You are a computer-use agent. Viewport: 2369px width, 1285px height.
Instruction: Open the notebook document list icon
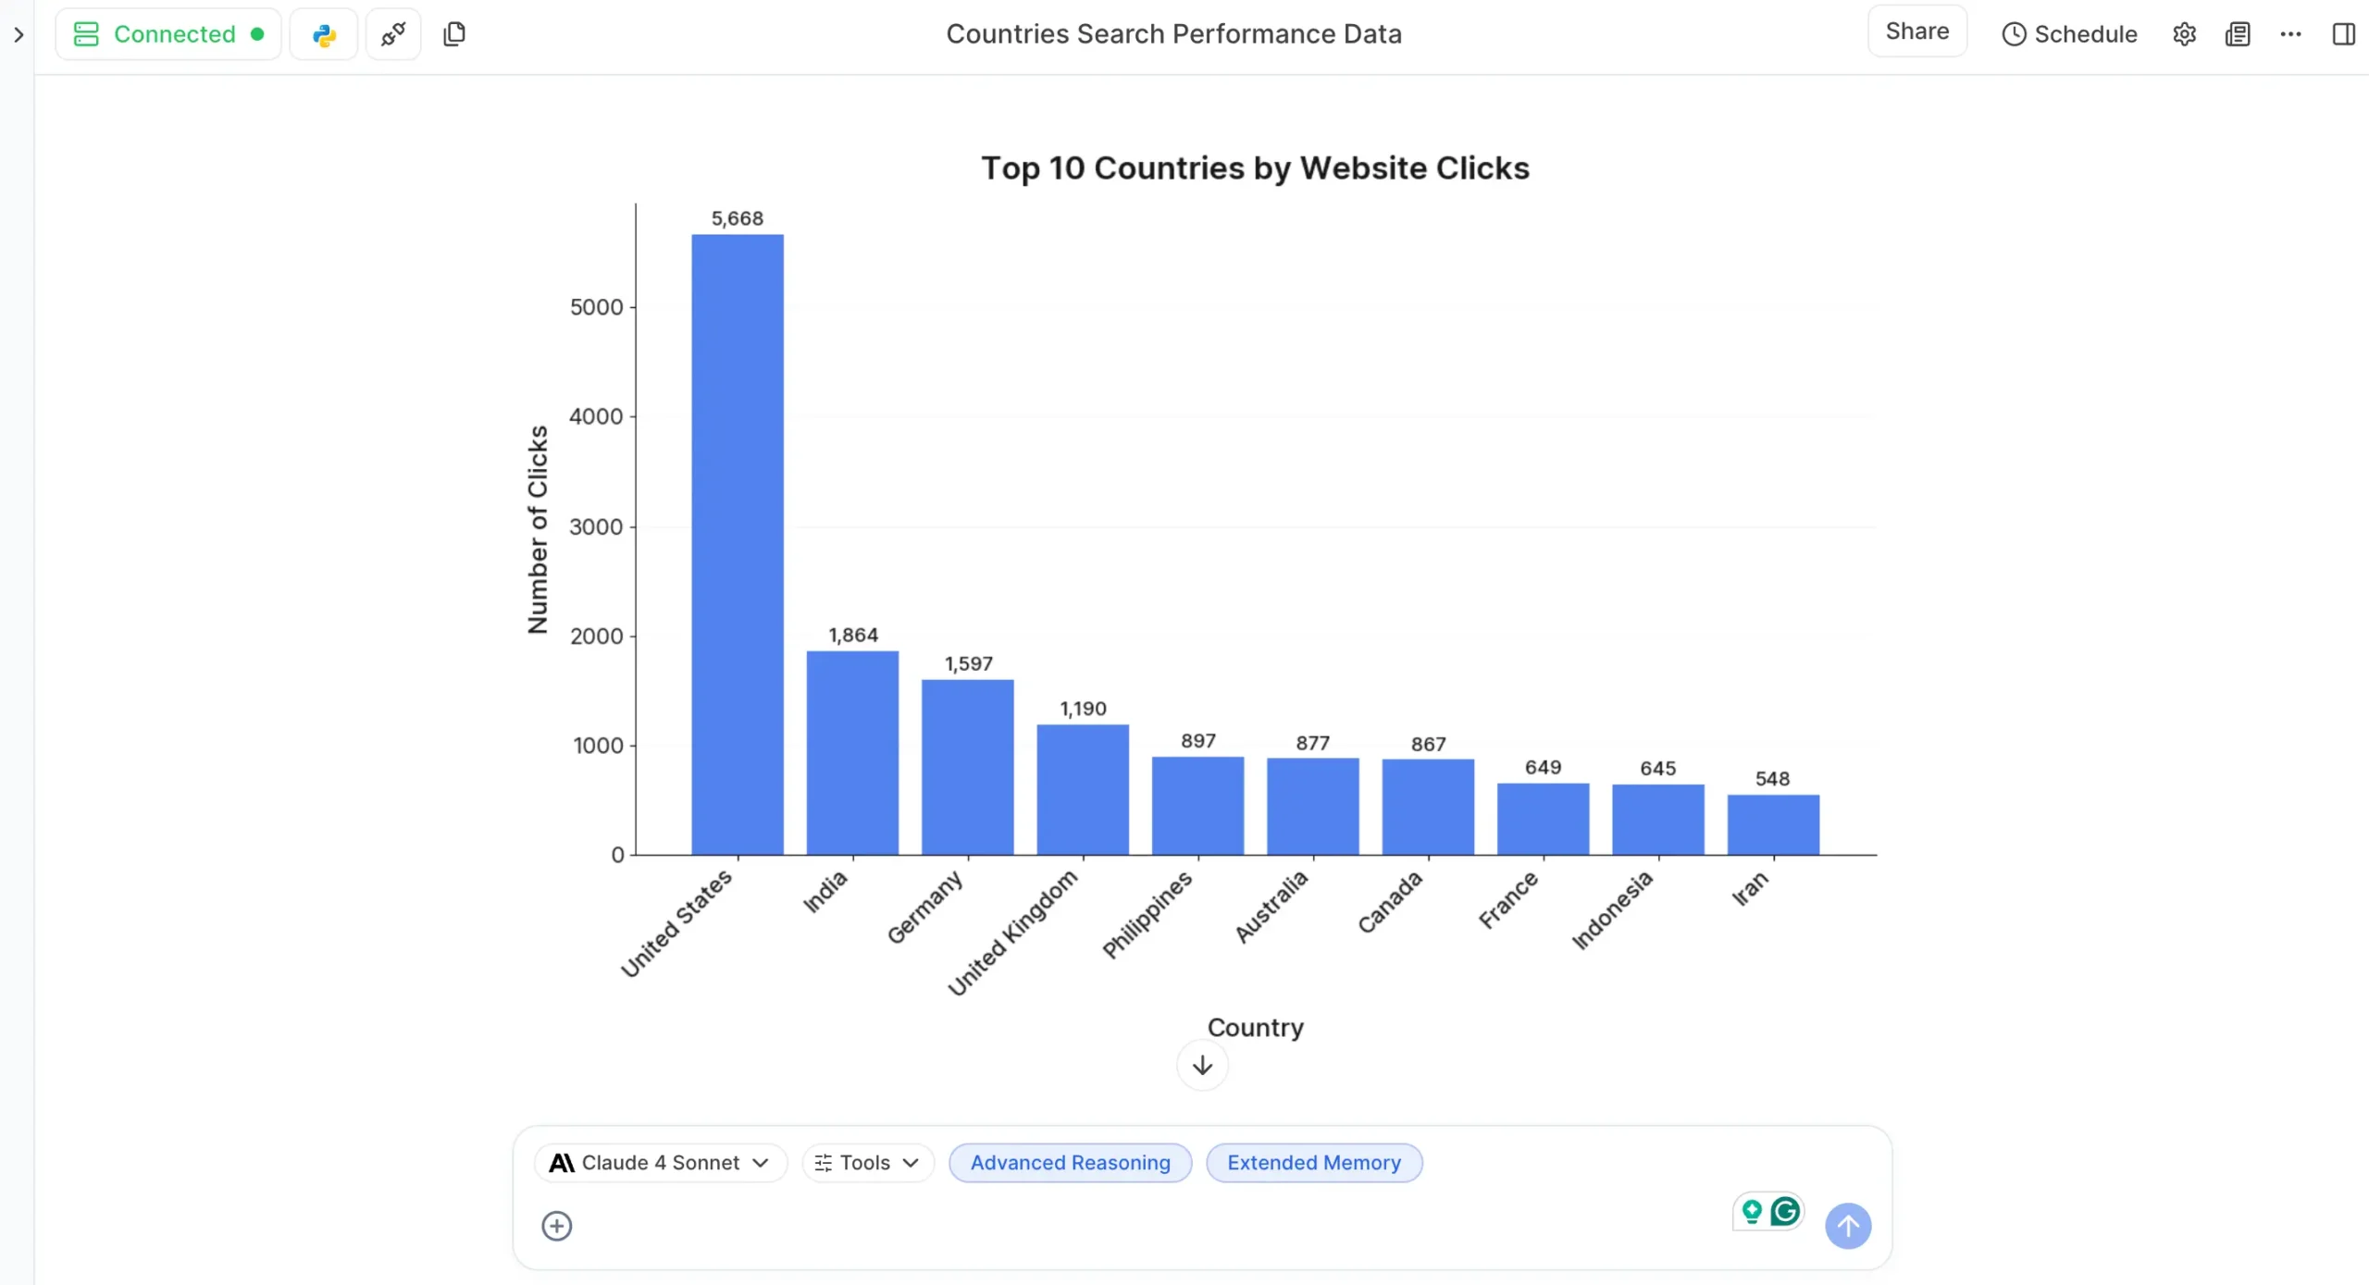pos(2238,34)
